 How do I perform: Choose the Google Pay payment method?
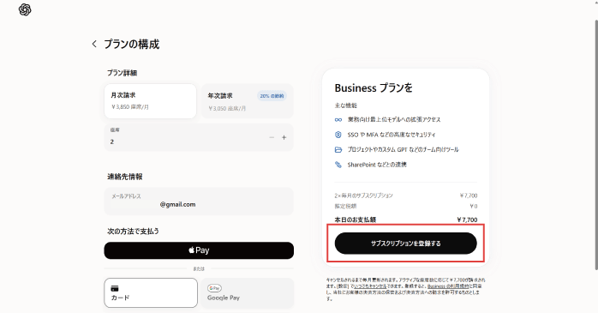247,292
